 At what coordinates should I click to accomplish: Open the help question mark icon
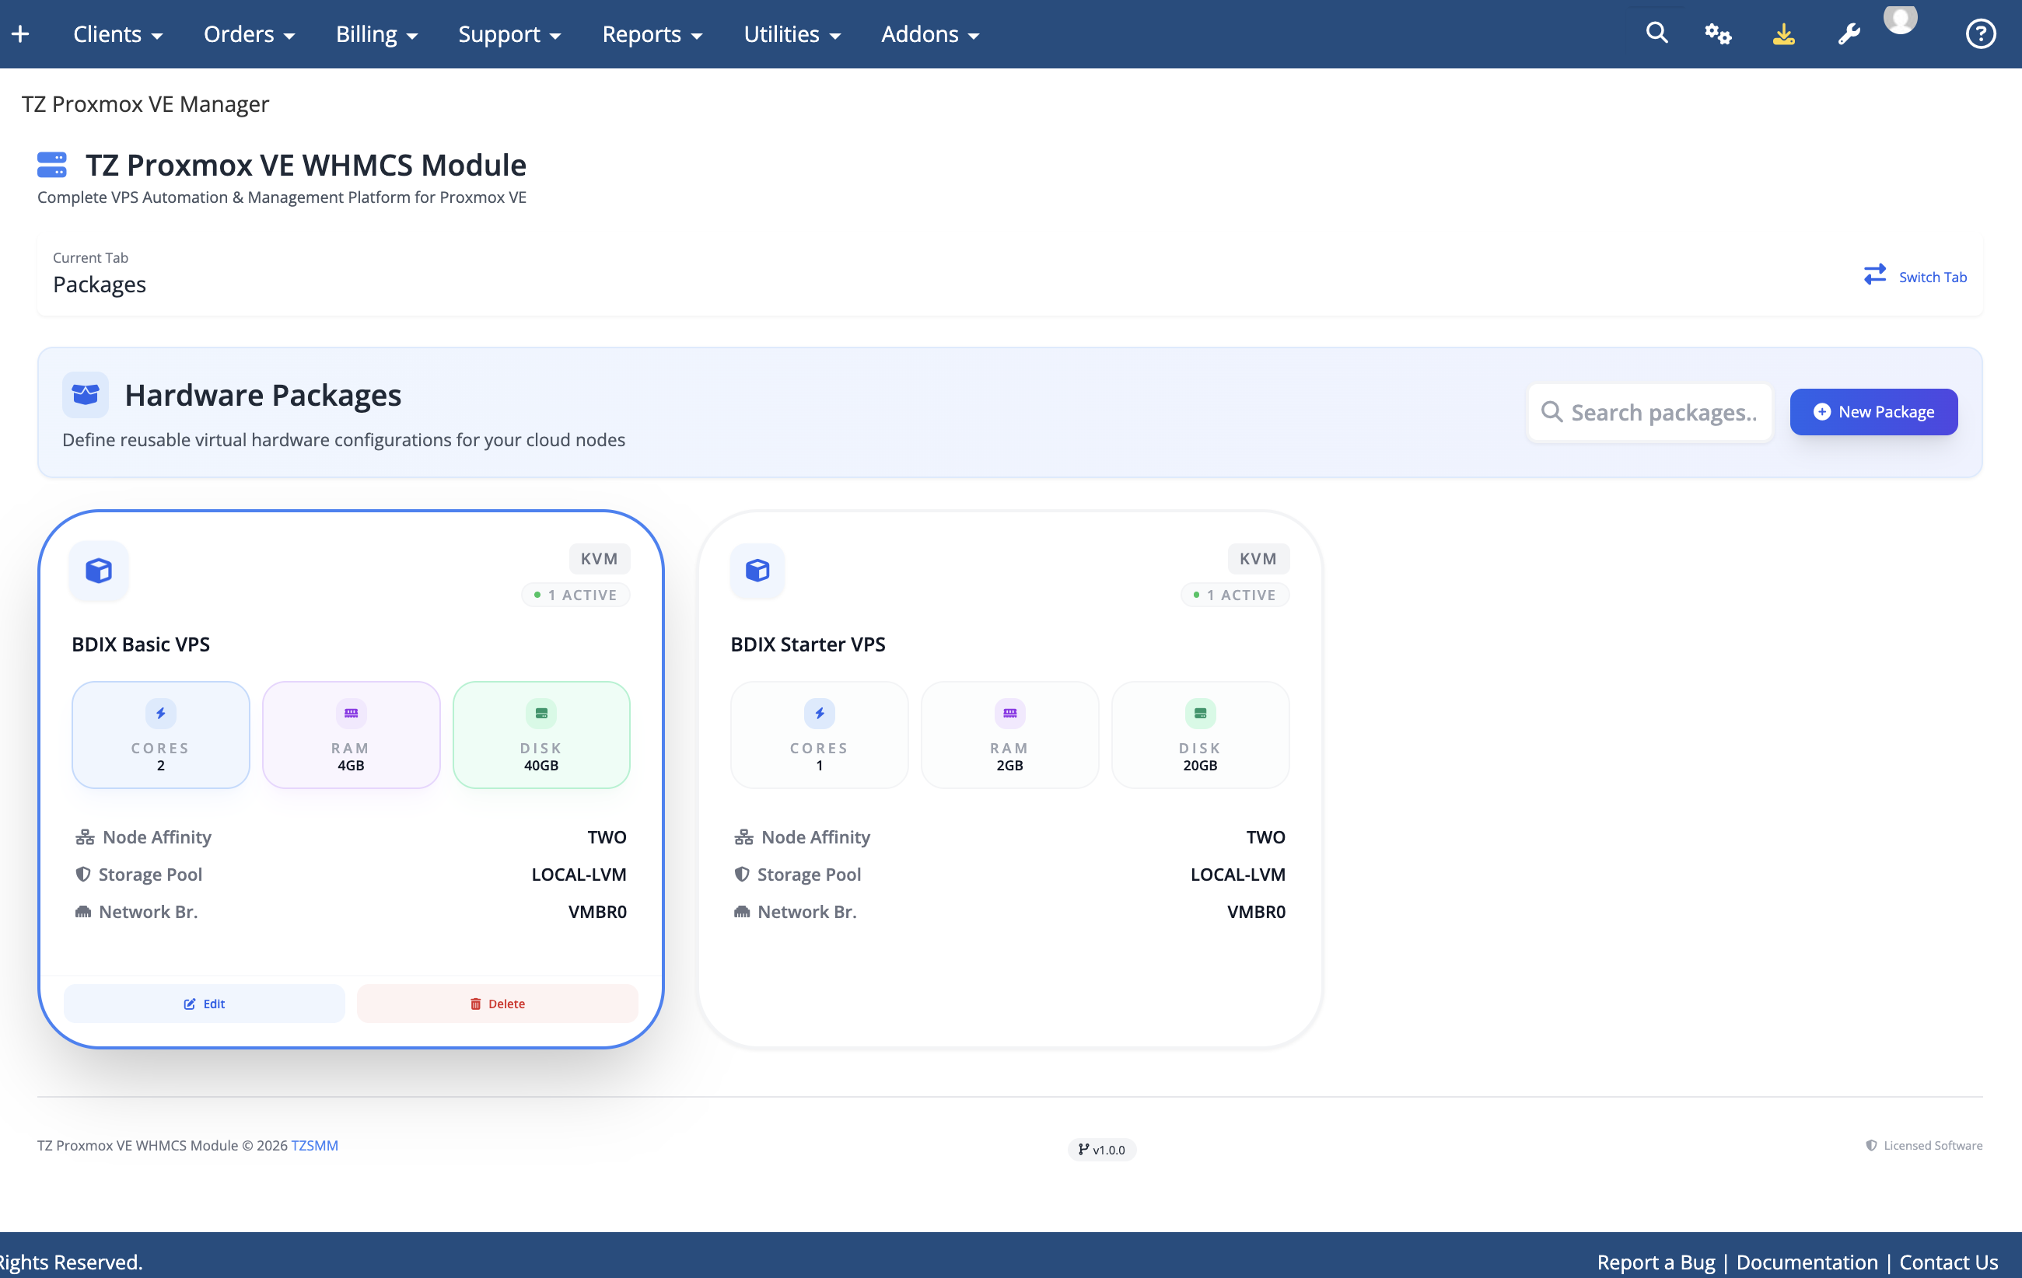point(1980,33)
